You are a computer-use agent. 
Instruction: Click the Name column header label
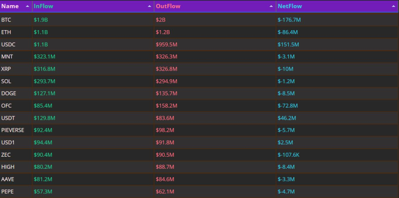(10, 6)
